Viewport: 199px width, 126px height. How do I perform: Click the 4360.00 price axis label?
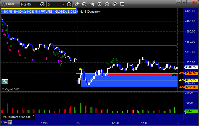pyautogui.click(x=190, y=42)
